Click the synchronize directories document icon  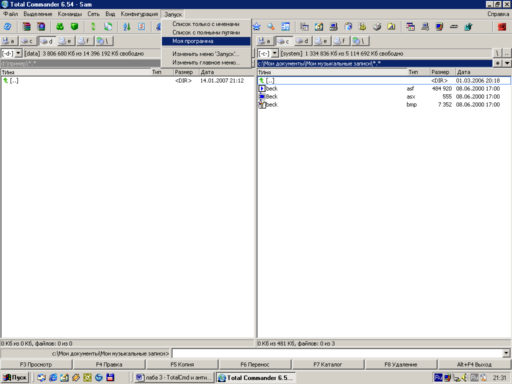pos(108,27)
